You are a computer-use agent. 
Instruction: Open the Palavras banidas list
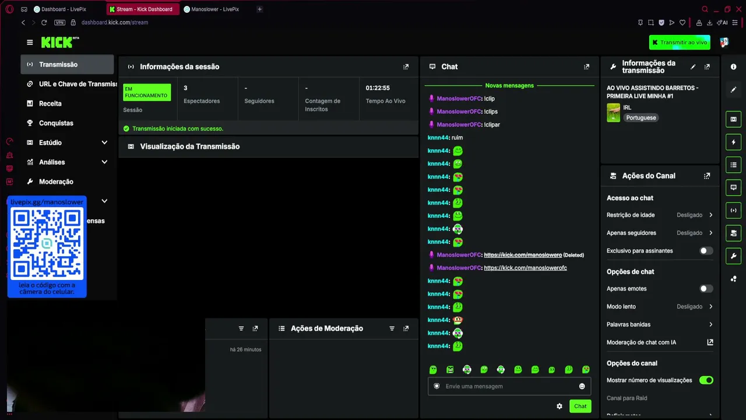[659, 324]
